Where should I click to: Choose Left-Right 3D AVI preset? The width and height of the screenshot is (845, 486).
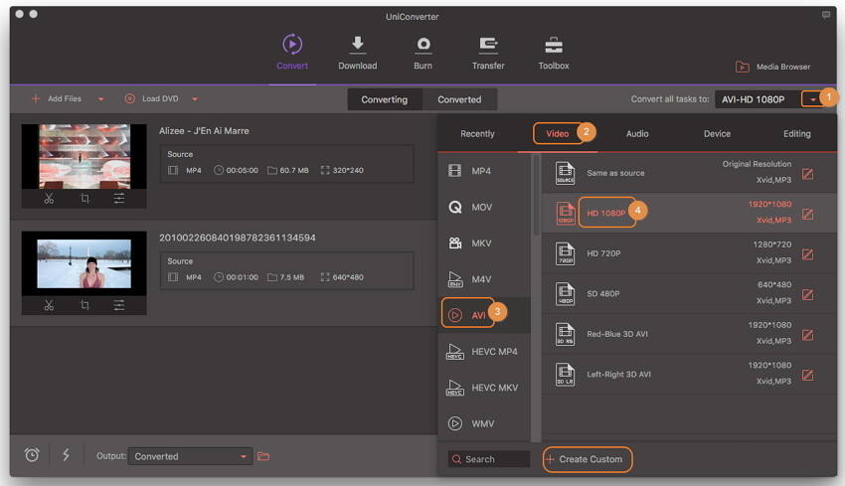(689, 375)
